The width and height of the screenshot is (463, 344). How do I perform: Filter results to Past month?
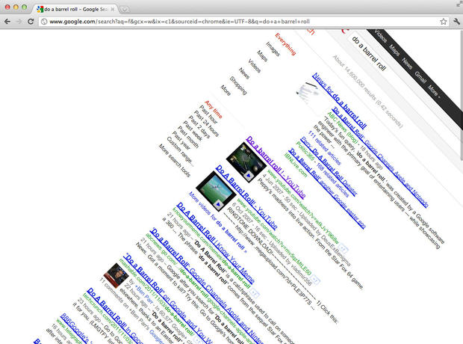[x=188, y=138]
